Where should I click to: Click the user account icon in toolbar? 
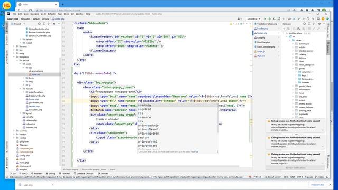[x=239, y=19]
